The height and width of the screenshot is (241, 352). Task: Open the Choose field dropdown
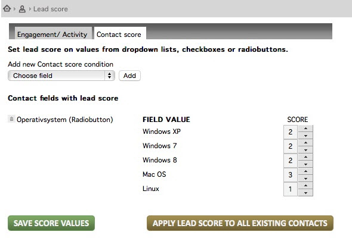(61, 76)
